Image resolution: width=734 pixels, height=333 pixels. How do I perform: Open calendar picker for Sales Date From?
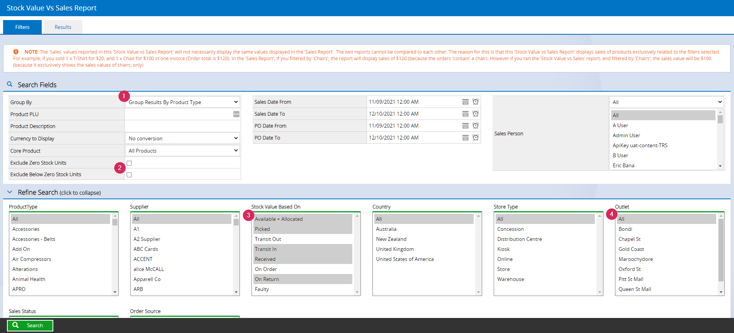pyautogui.click(x=466, y=102)
